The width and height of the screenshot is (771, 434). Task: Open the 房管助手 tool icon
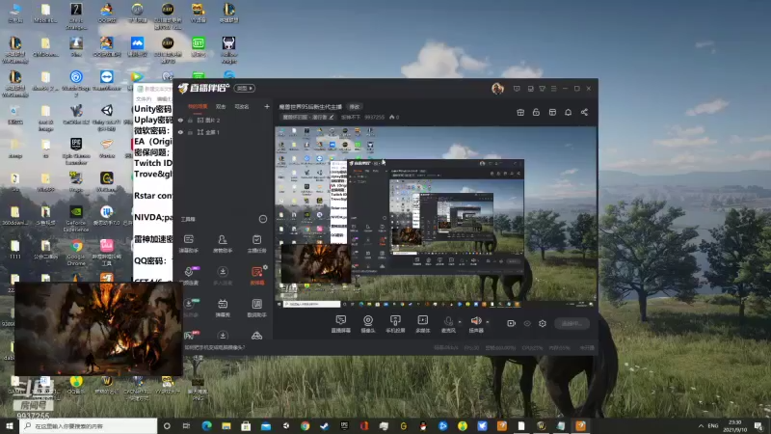pyautogui.click(x=223, y=243)
